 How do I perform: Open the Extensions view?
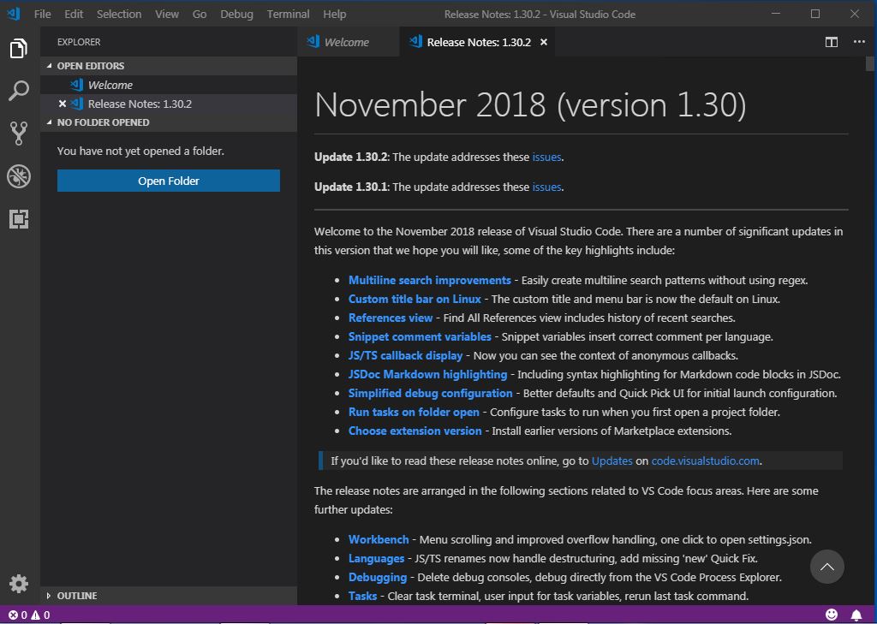coord(19,219)
